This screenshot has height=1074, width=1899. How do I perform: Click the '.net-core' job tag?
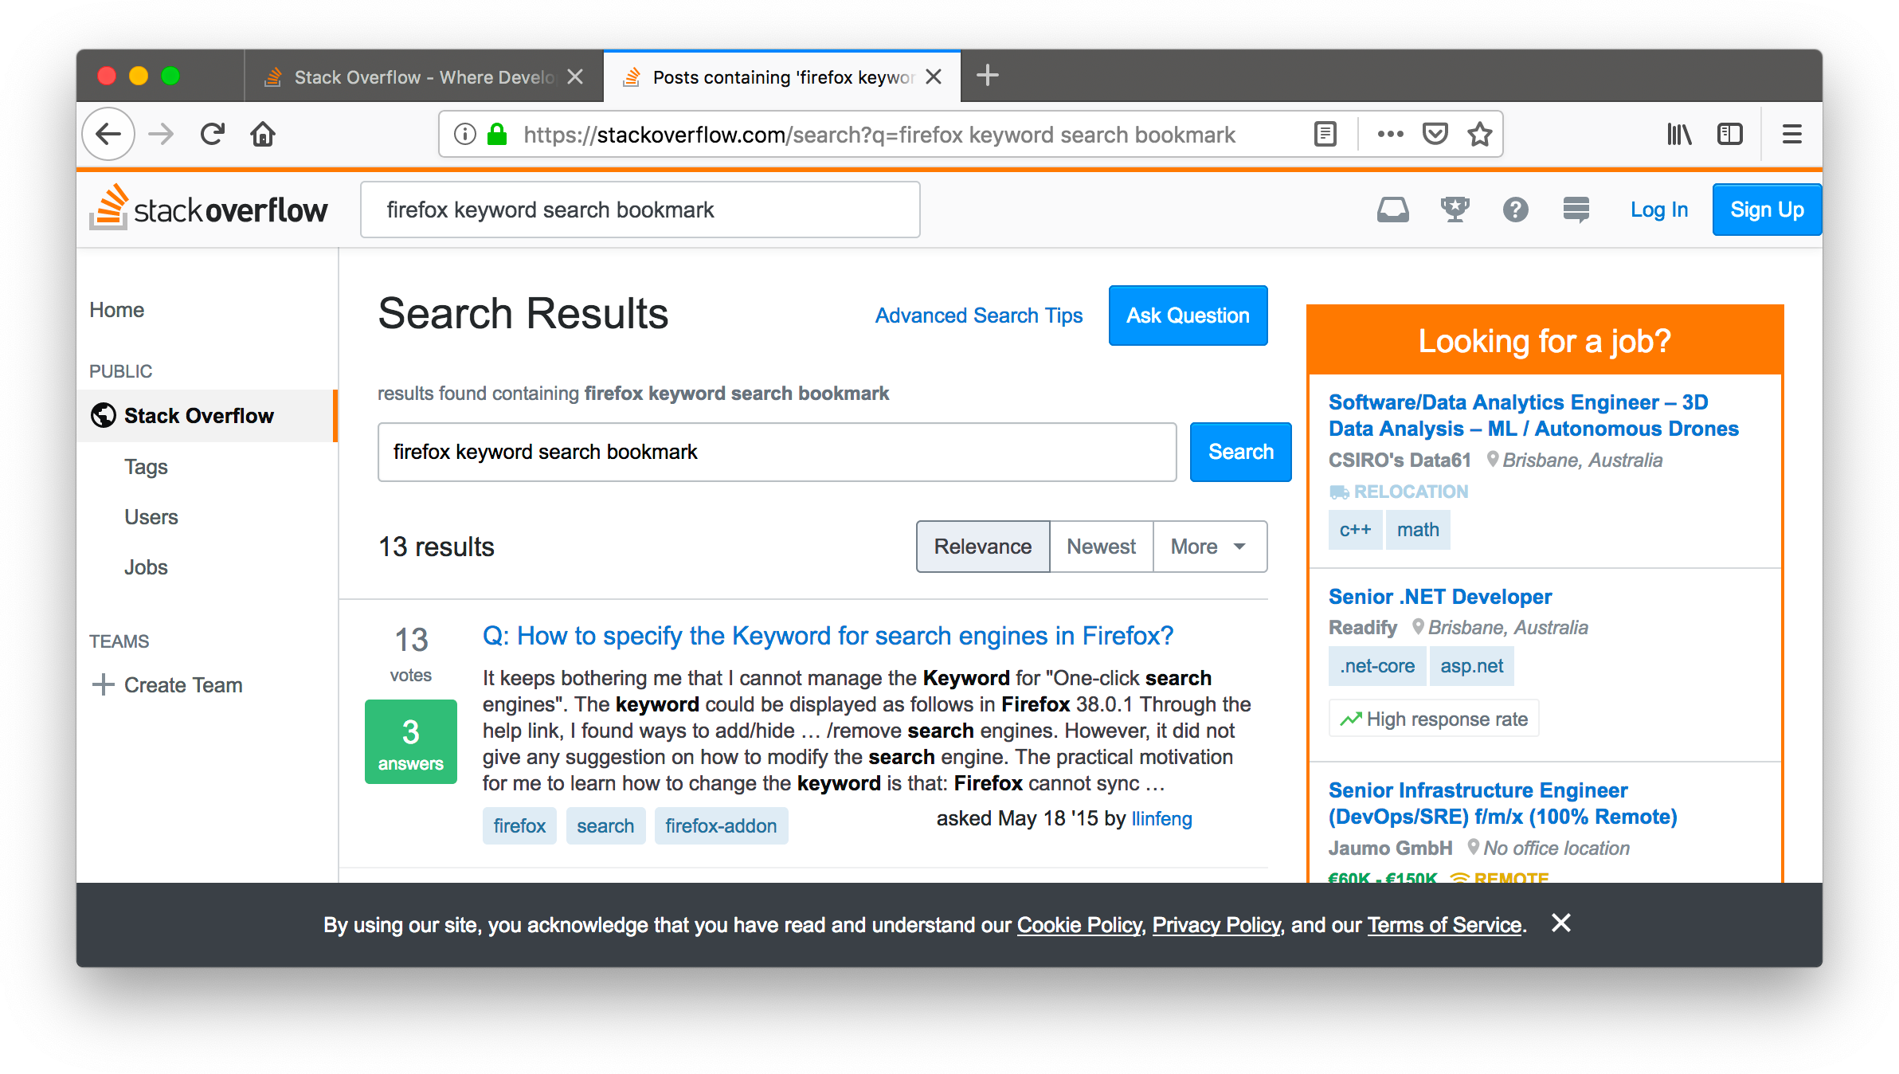[1377, 666]
